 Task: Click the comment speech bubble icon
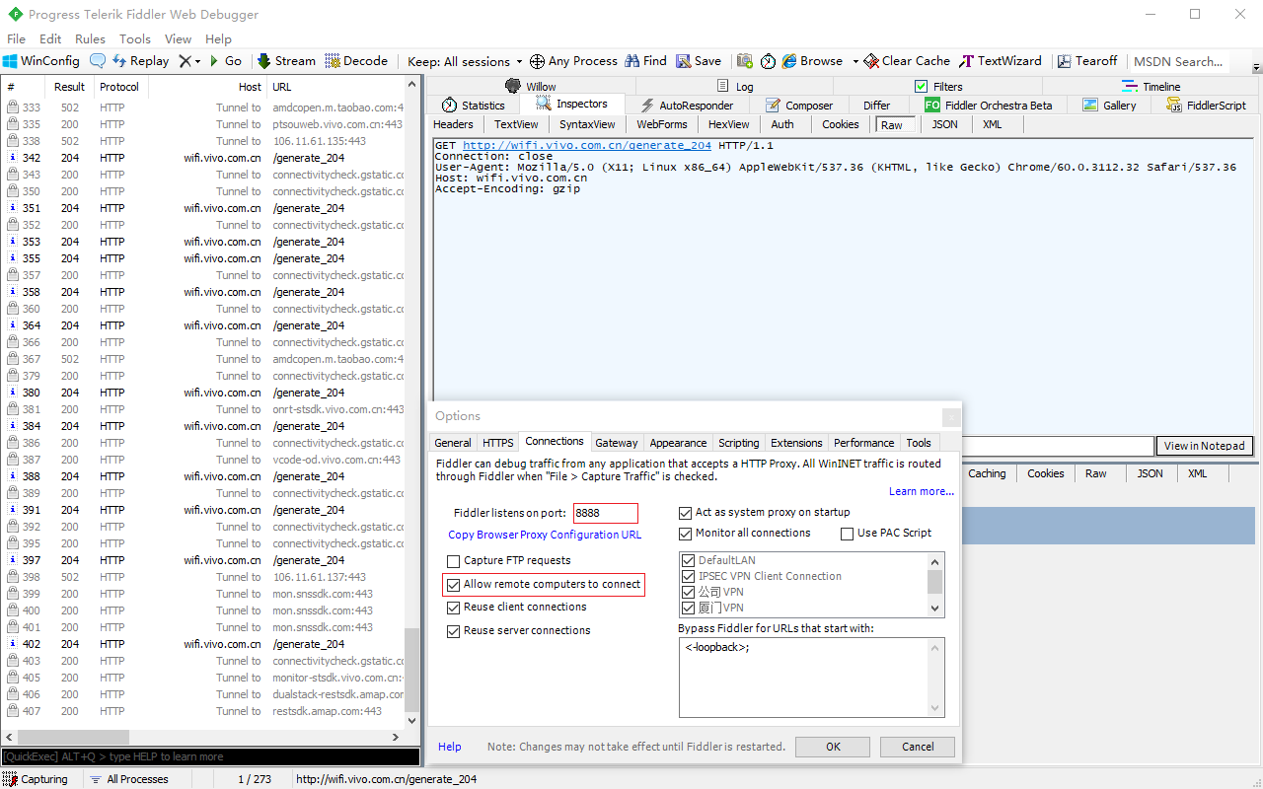(x=98, y=61)
